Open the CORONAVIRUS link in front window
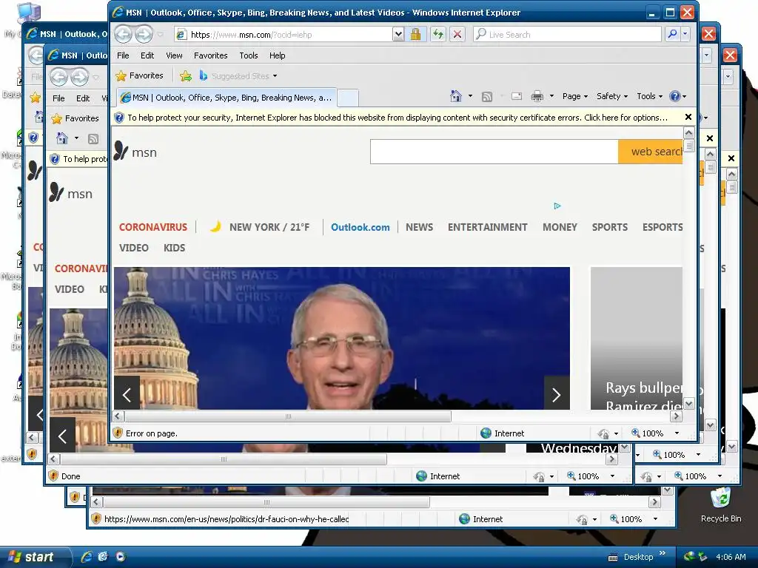 (x=152, y=227)
